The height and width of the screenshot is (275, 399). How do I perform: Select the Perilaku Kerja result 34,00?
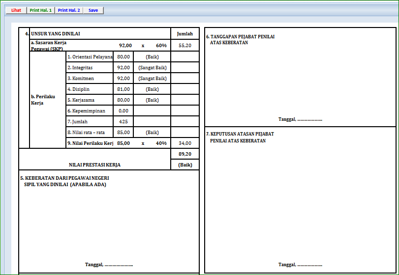(x=185, y=143)
